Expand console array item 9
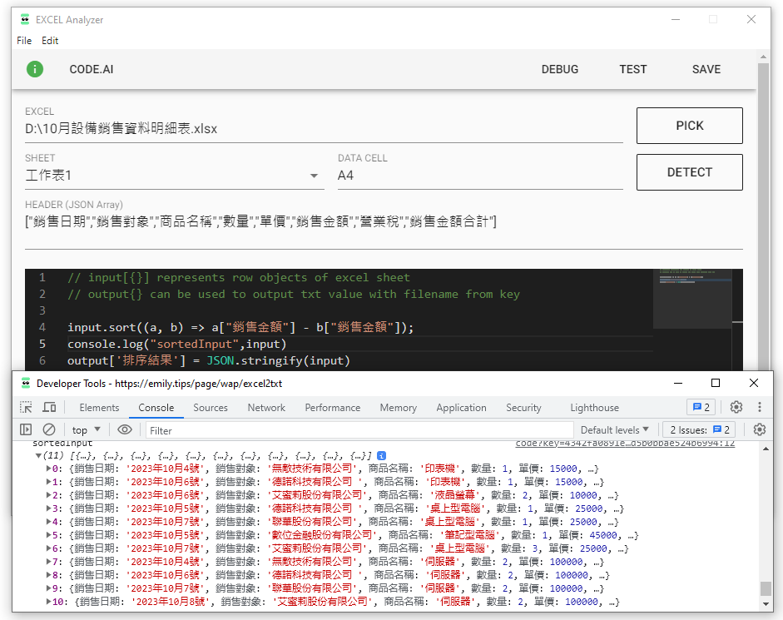 [49, 588]
